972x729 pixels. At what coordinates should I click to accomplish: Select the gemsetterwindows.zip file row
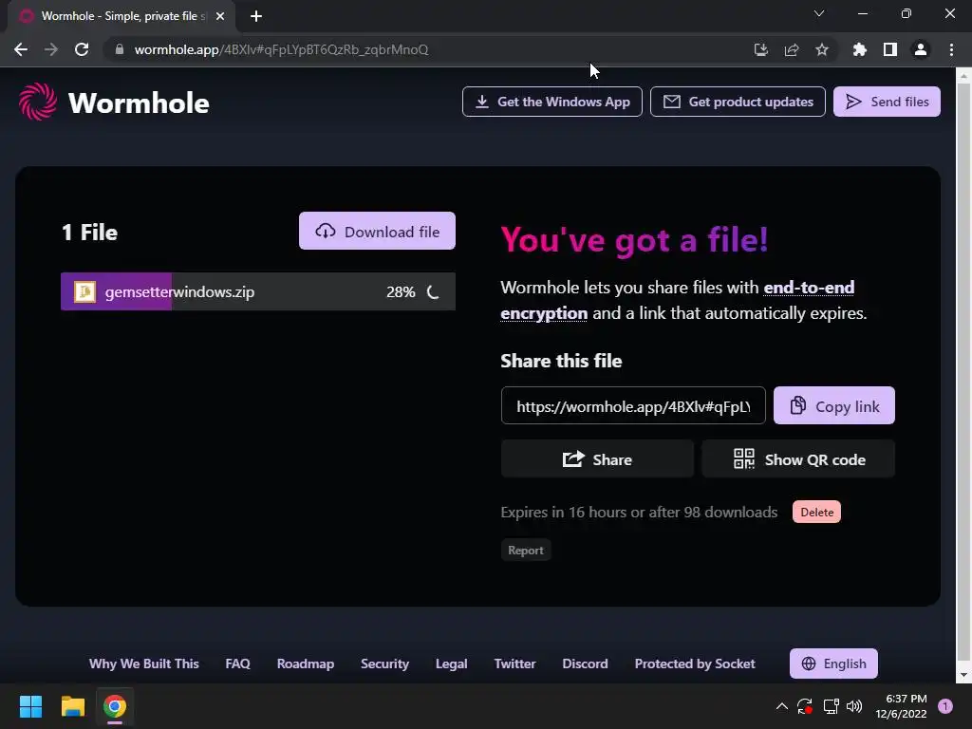[258, 291]
